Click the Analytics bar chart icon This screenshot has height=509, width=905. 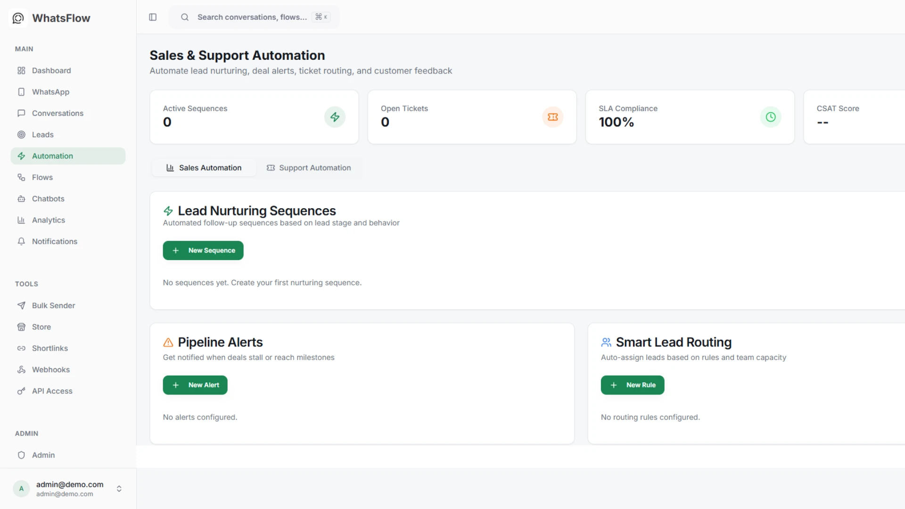point(21,220)
